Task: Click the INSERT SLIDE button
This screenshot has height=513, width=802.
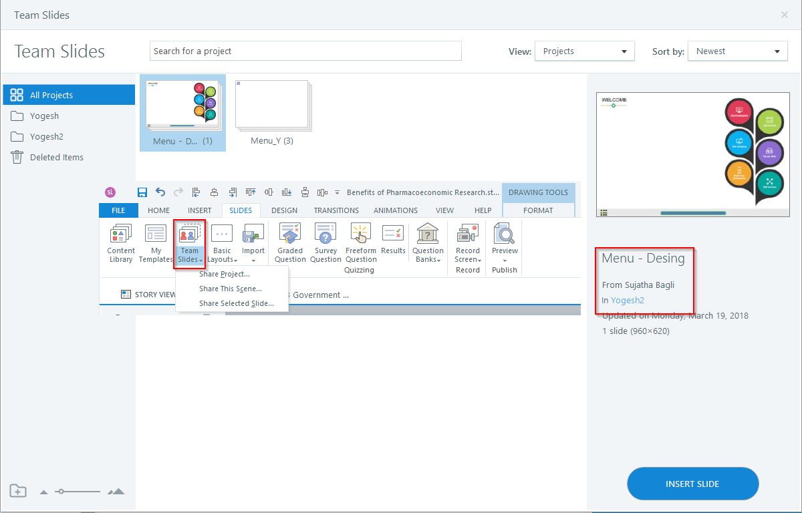Action: (x=692, y=484)
